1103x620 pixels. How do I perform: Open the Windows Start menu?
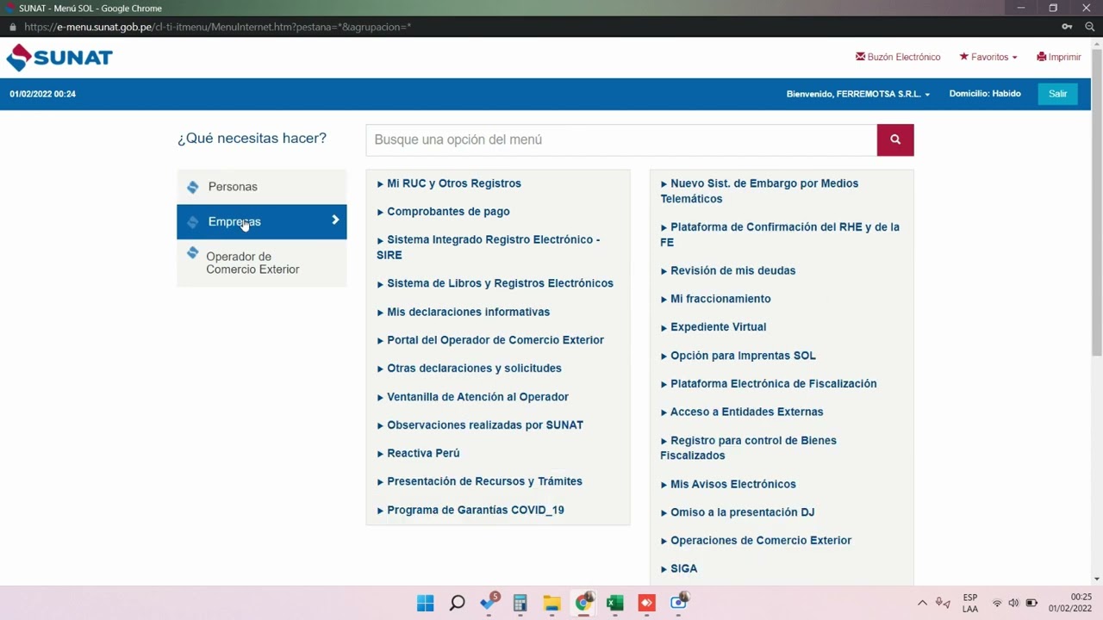425,603
